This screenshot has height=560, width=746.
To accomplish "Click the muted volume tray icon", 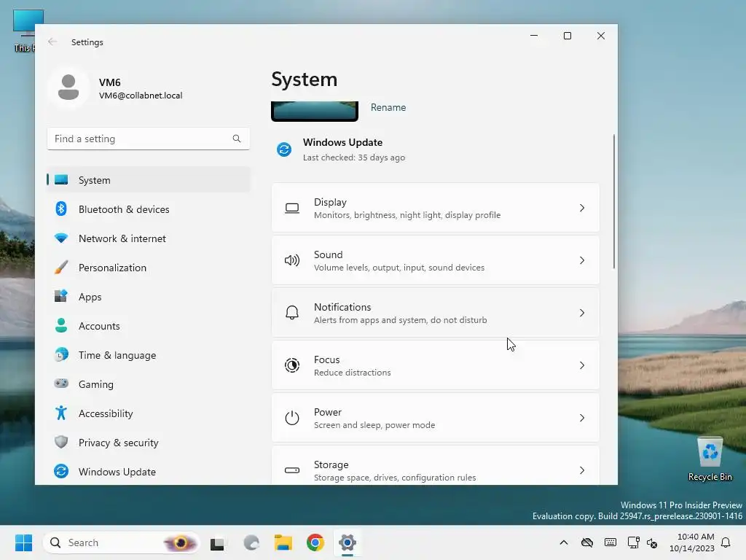I will [x=652, y=542].
